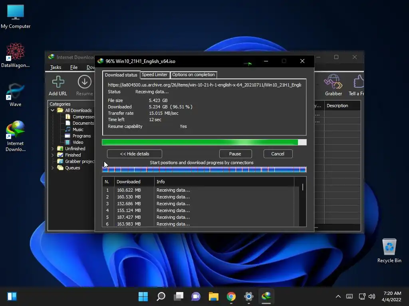Select the Music category

pyautogui.click(x=74, y=129)
